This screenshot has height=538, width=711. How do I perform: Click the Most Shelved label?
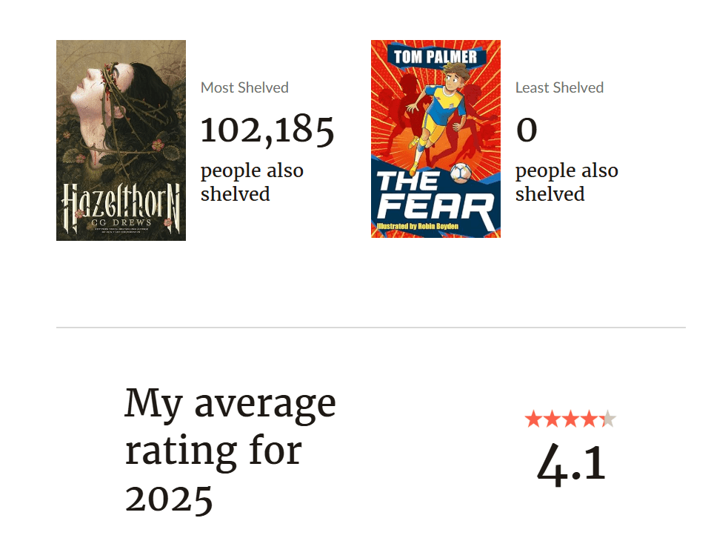[244, 87]
